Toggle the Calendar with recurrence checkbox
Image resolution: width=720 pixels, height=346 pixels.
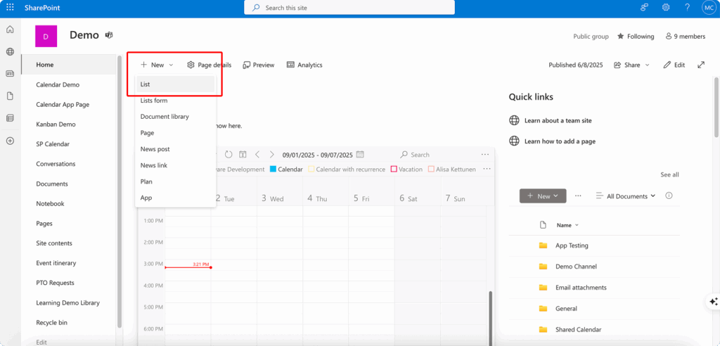(x=310, y=169)
